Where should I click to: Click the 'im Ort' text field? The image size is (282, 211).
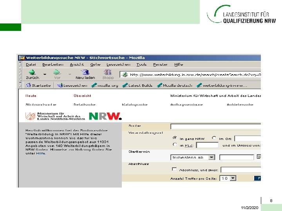click(x=248, y=138)
